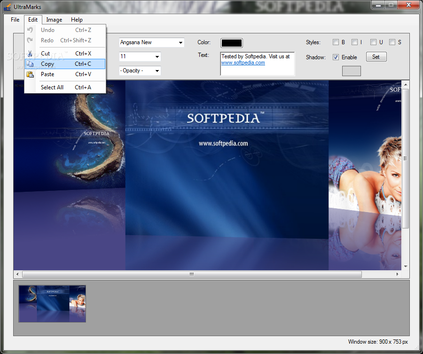Click the UltraMarks title bar app icon
Image resolution: width=423 pixels, height=354 pixels.
click(7, 7)
